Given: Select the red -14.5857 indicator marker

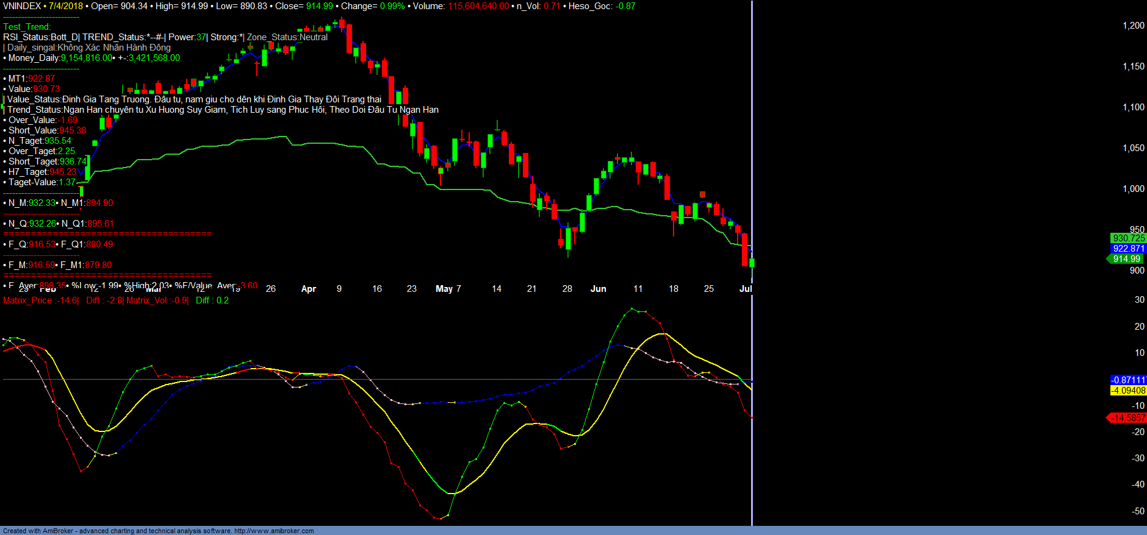Looking at the screenshot, I should pyautogui.click(x=1127, y=418).
